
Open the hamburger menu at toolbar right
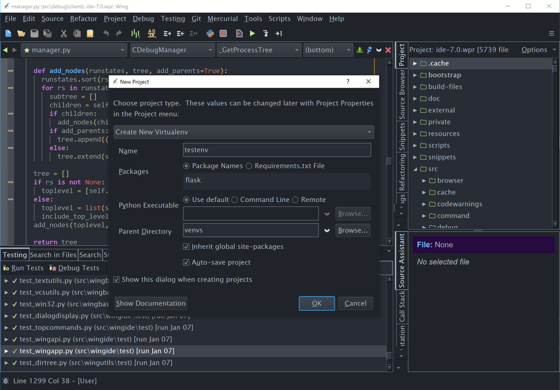552,34
